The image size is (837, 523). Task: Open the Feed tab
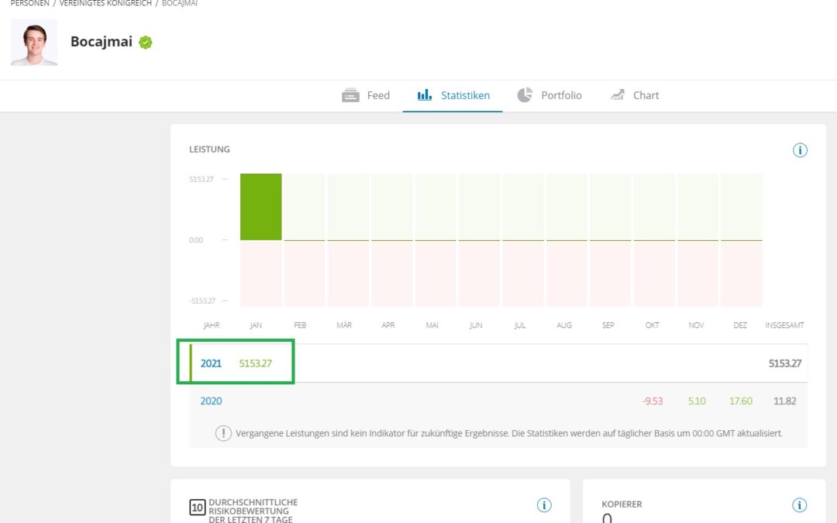366,95
